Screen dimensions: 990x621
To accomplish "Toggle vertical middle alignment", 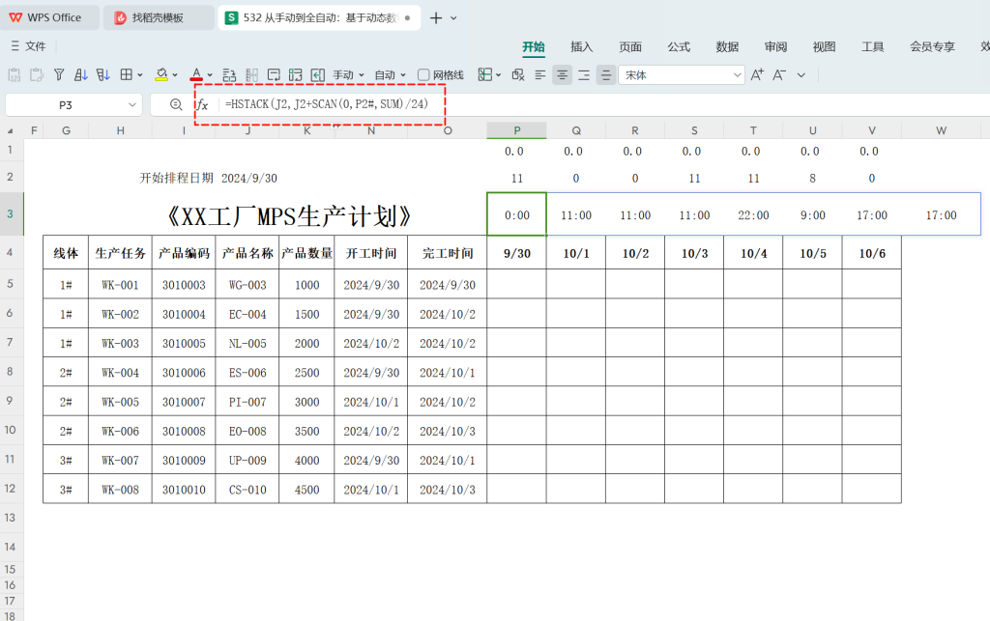I will (x=606, y=75).
